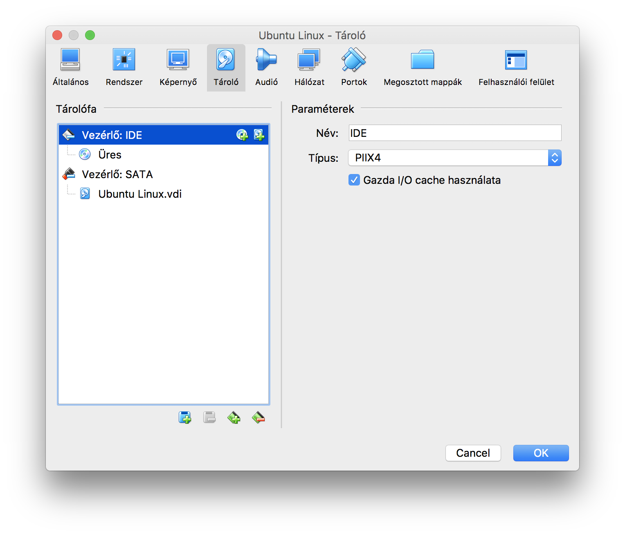Click the greyed-out remove attachment icon
The image size is (625, 536).
(x=209, y=417)
